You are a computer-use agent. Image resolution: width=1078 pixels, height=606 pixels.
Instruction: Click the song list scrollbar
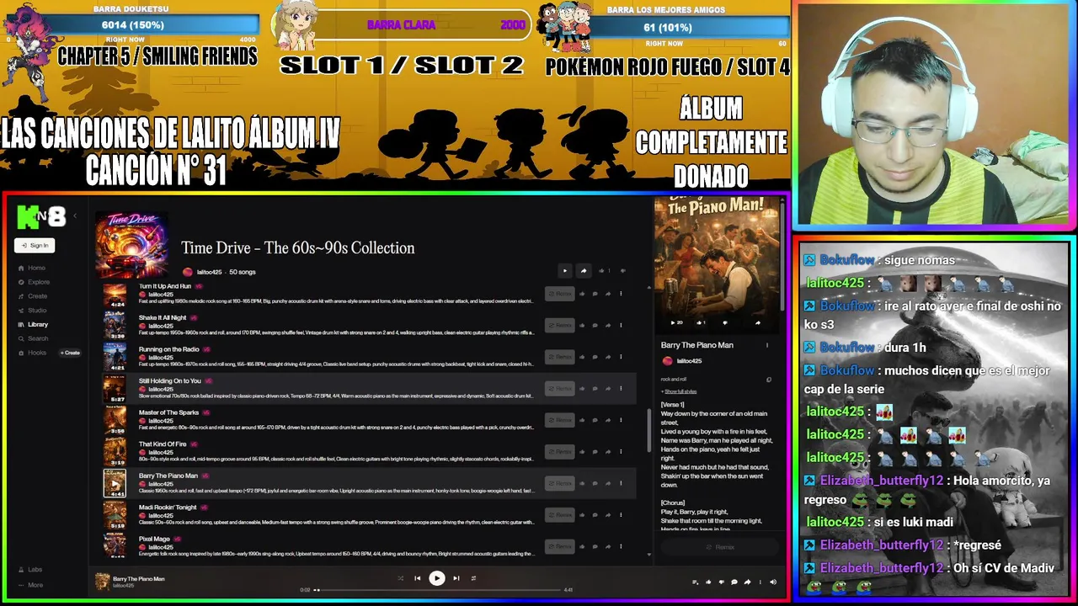[648, 429]
